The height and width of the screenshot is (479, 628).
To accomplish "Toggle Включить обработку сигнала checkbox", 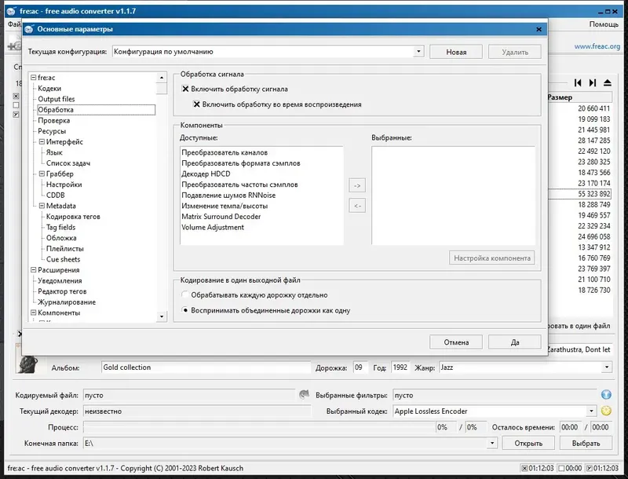I will pos(185,89).
